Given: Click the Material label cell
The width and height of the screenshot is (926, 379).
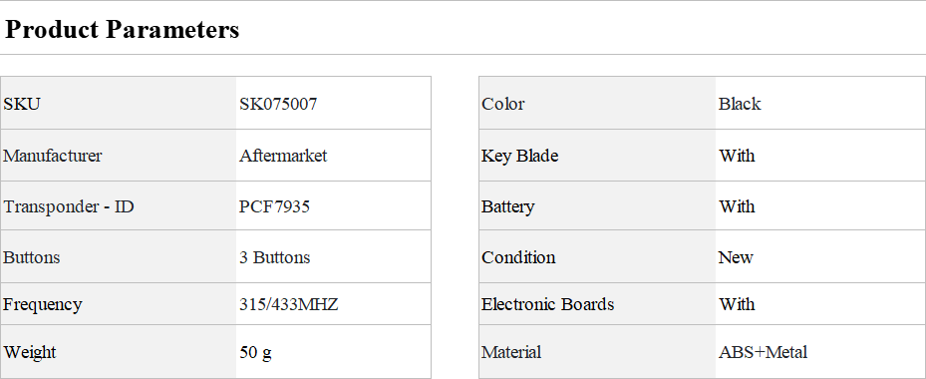Looking at the screenshot, I should click(597, 352).
